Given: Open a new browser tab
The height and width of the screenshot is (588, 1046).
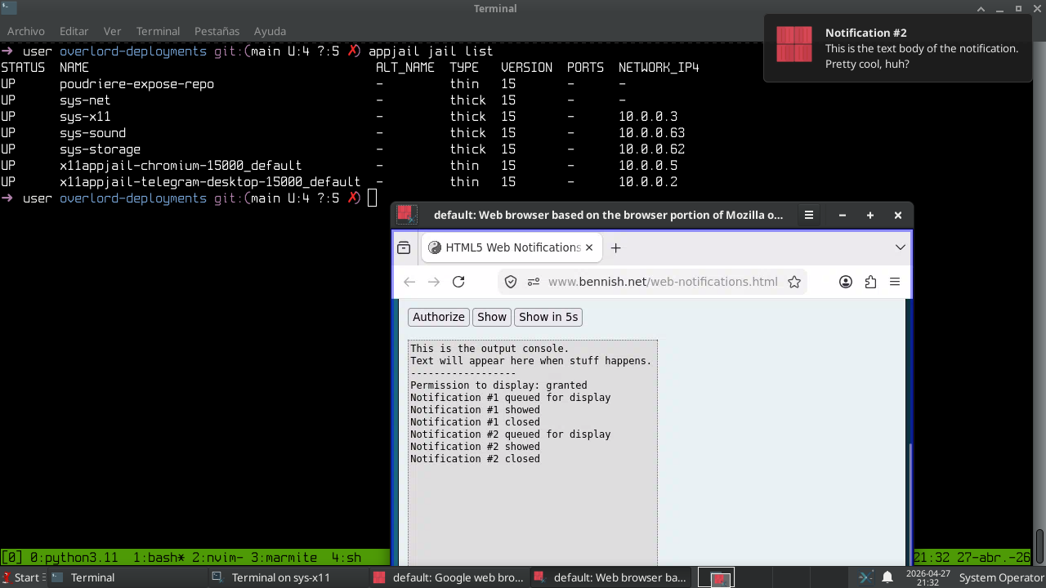Looking at the screenshot, I should coord(616,247).
